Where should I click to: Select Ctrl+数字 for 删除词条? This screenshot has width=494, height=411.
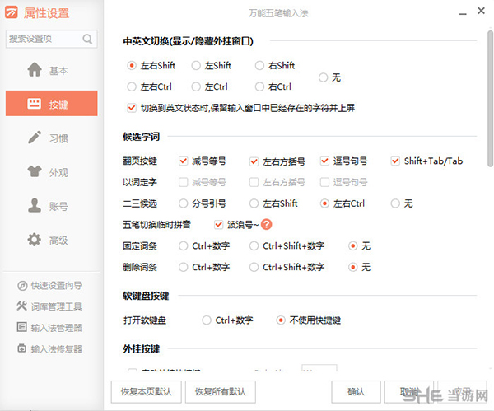pyautogui.click(x=184, y=268)
